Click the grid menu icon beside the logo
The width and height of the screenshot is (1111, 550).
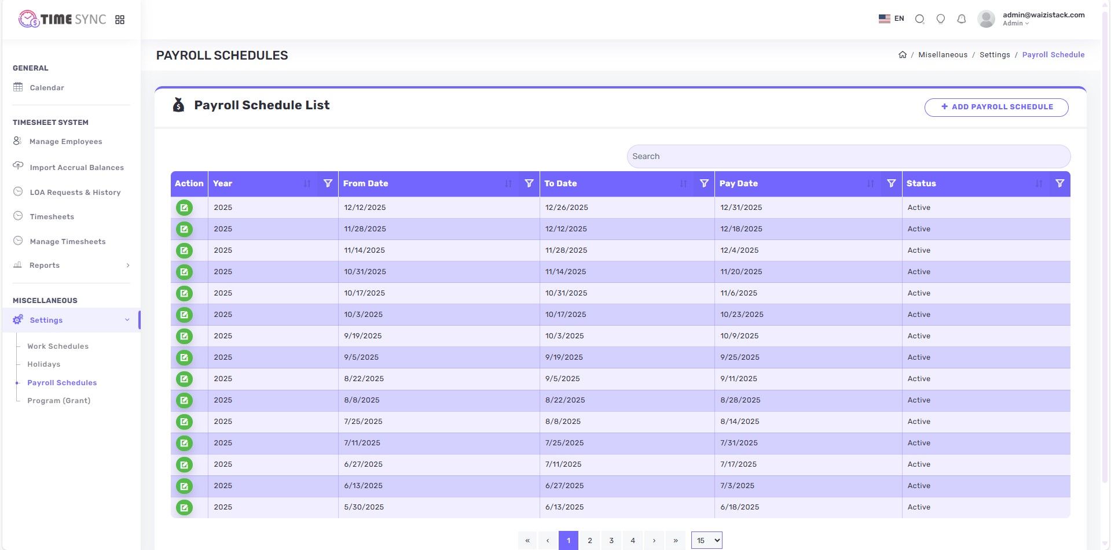(120, 20)
